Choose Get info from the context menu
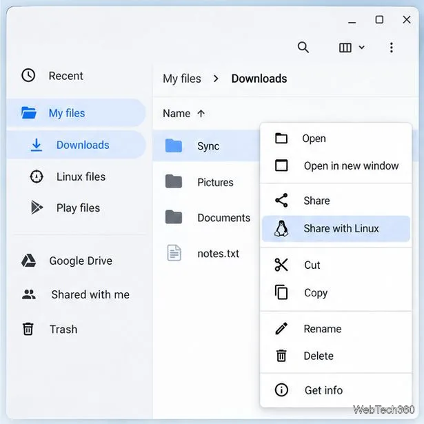Image resolution: width=424 pixels, height=424 pixels. pos(336,390)
